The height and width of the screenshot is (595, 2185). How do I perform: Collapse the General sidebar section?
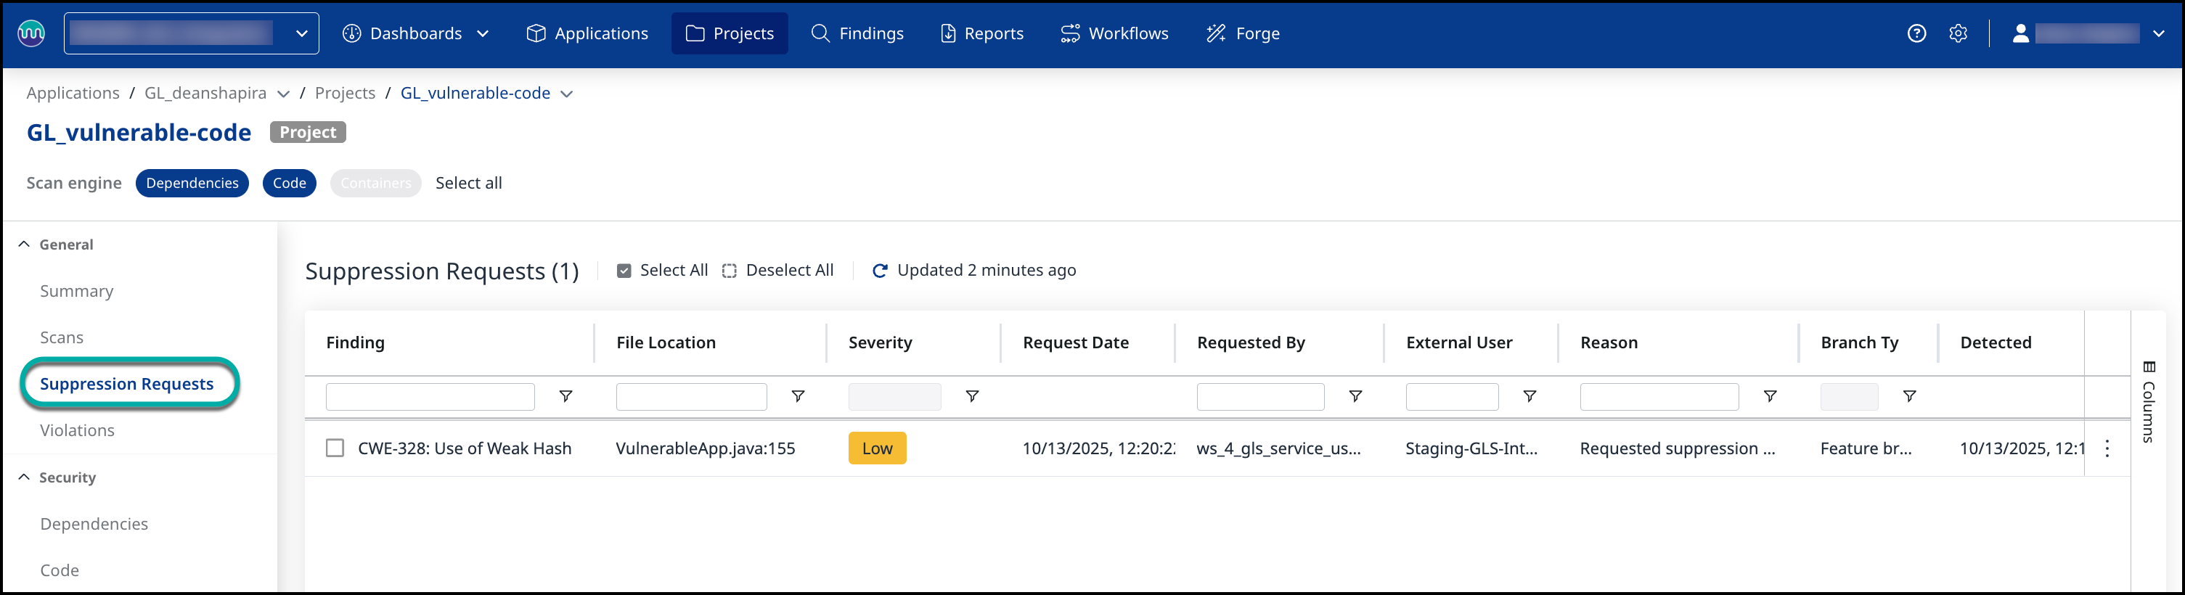[x=24, y=244]
